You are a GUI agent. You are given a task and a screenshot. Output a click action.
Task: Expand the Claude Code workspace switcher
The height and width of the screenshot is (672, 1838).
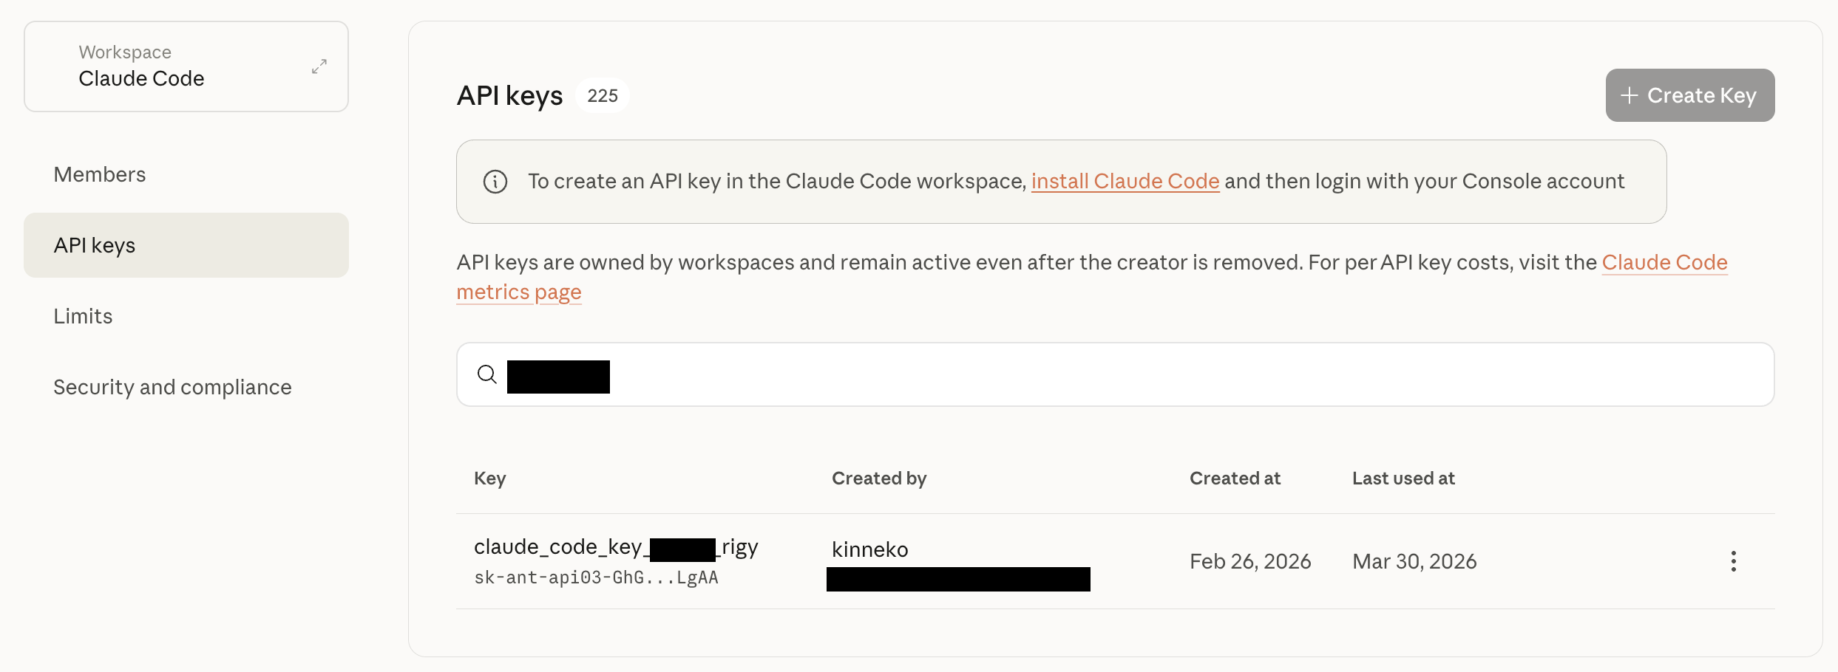click(x=186, y=66)
